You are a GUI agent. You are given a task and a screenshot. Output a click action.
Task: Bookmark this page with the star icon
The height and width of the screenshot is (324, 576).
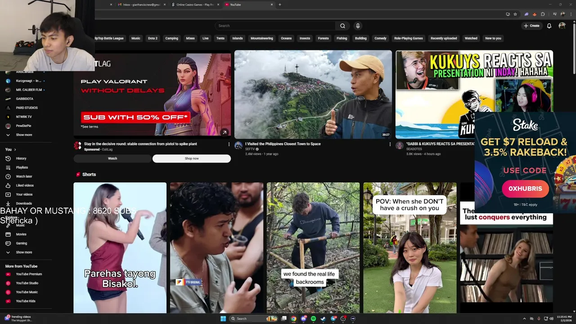click(x=515, y=14)
